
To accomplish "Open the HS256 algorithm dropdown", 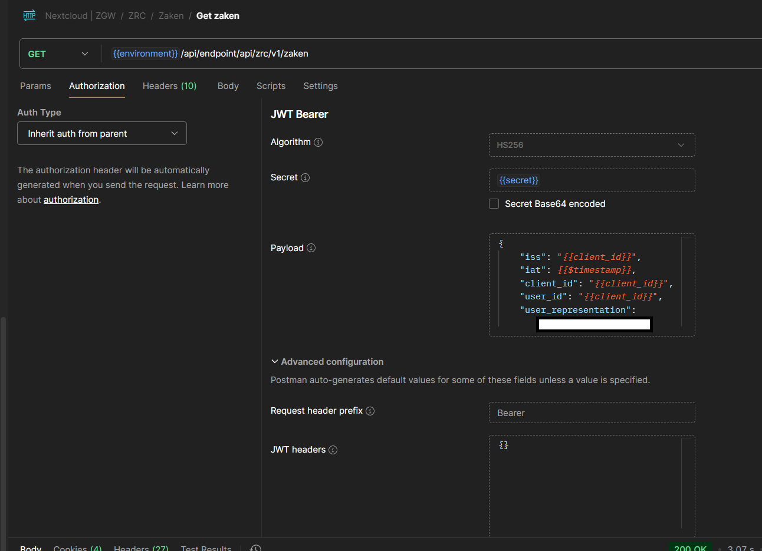I will (x=592, y=145).
